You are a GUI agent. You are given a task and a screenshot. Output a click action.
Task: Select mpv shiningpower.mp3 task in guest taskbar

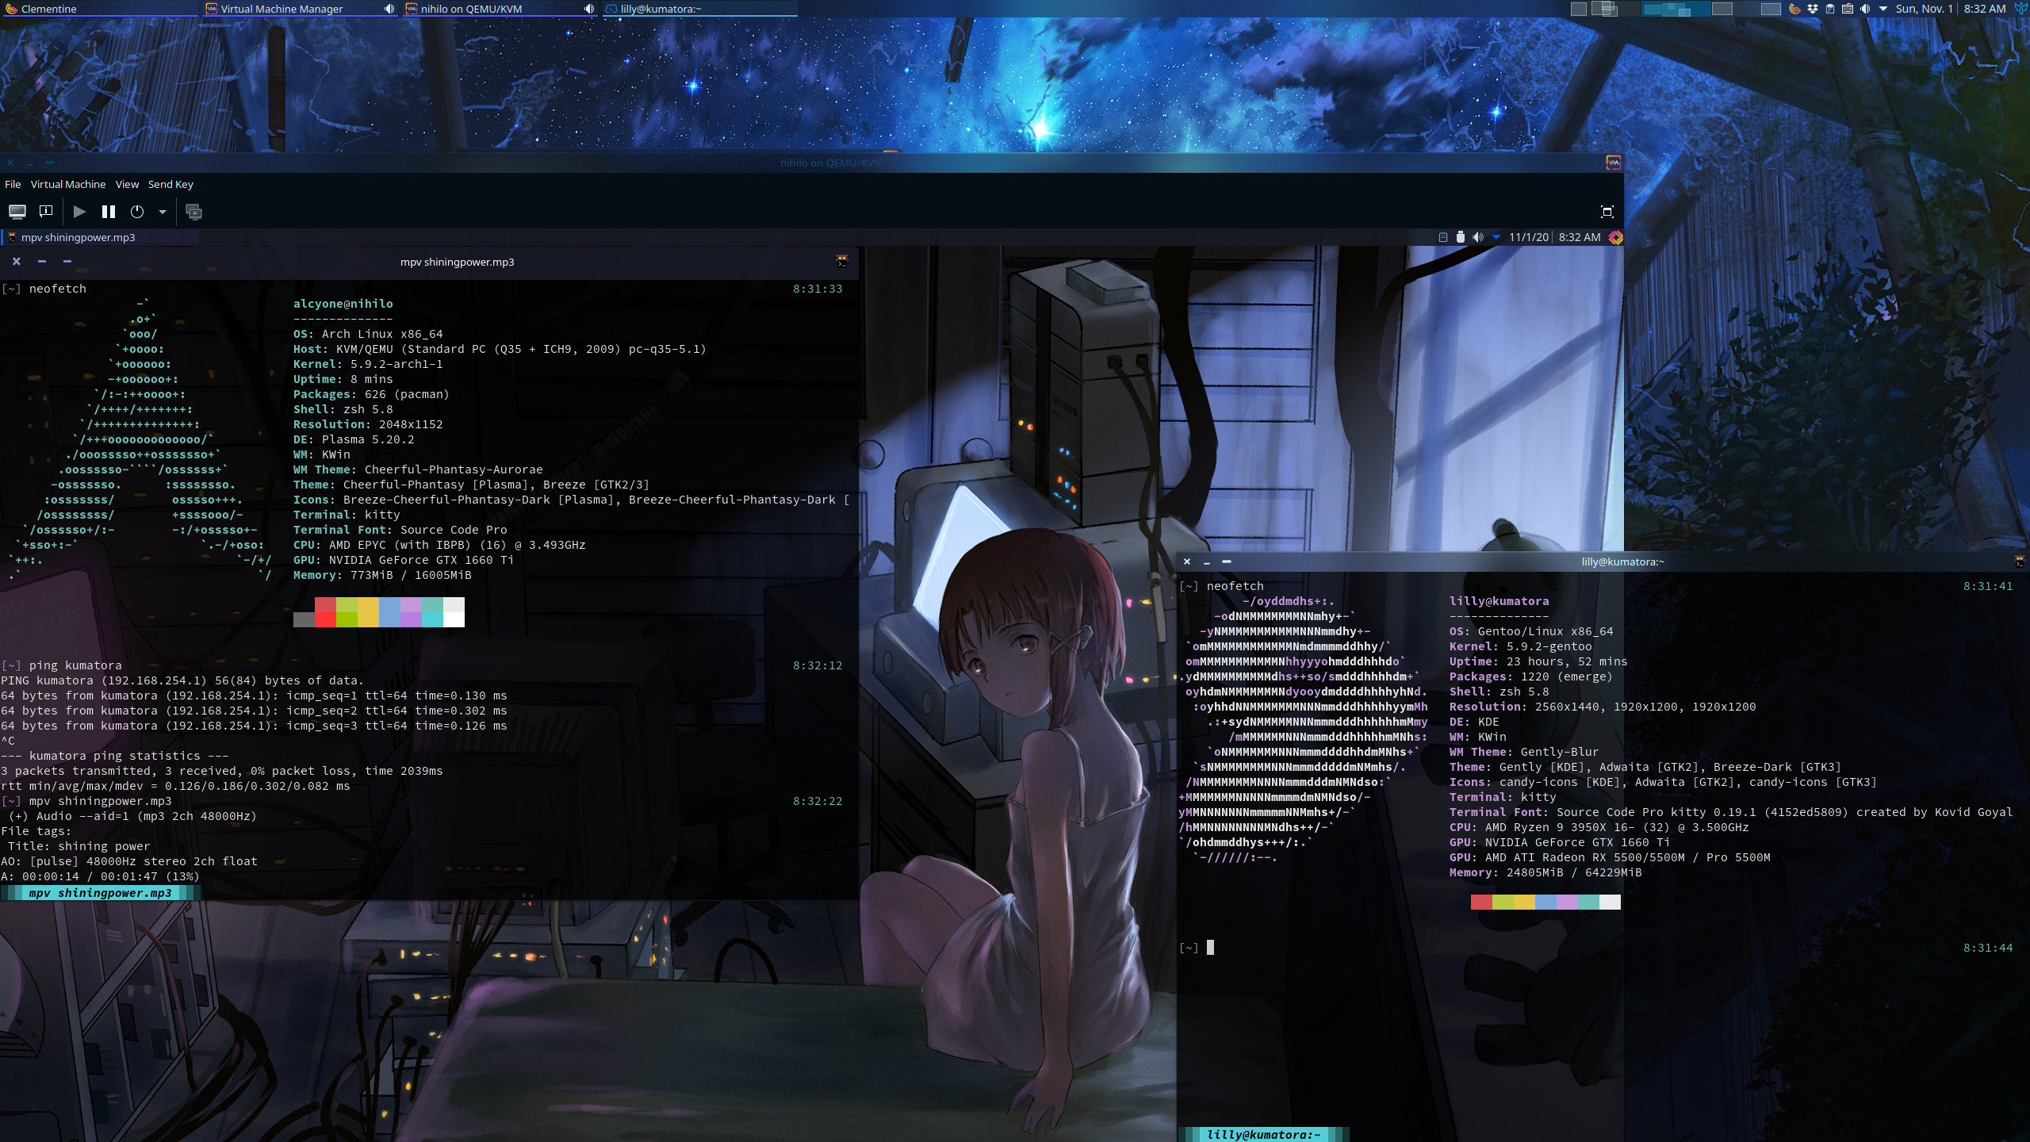(x=100, y=237)
